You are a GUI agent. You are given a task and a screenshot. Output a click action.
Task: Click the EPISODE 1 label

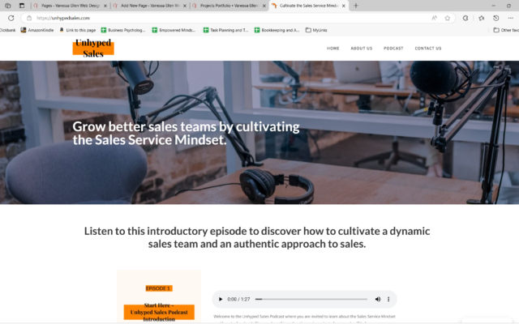159,288
